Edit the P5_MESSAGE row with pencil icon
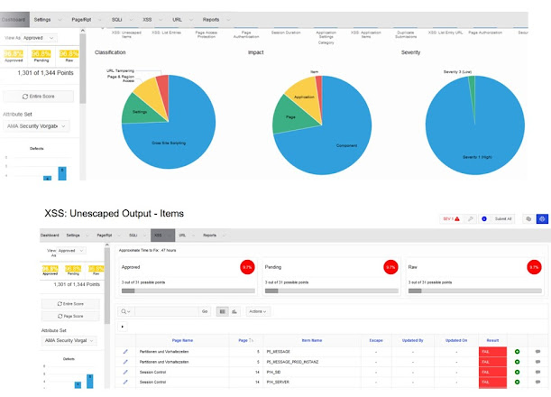551x397 pixels. tap(125, 352)
